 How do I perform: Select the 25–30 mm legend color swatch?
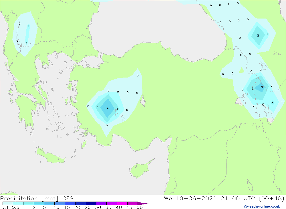(x=91, y=203)
